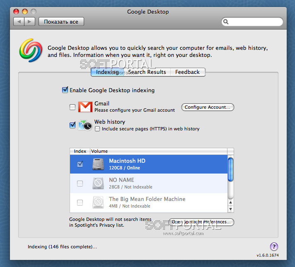Go back with the left arrow button

(19, 22)
